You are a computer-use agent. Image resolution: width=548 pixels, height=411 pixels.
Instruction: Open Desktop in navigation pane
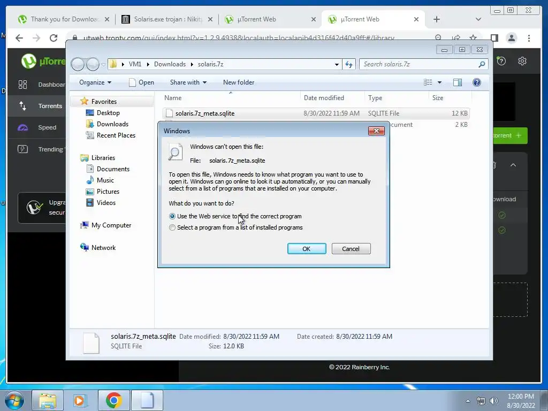tap(108, 113)
